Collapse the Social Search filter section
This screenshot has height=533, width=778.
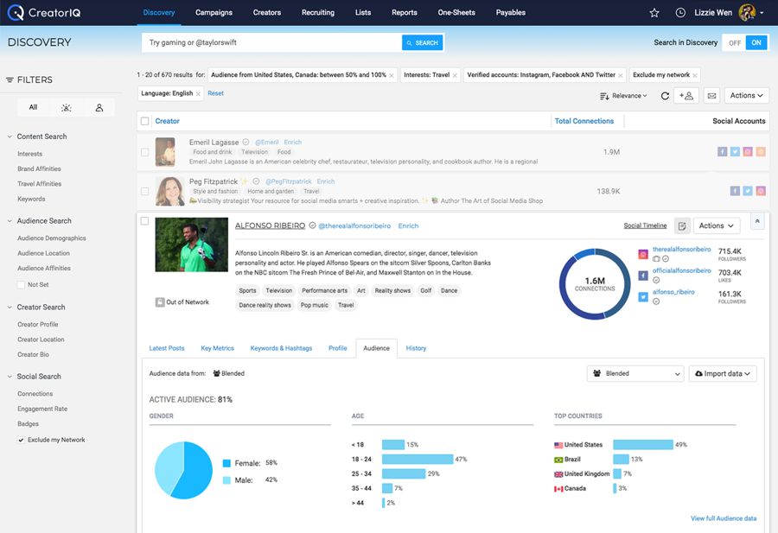click(x=10, y=377)
